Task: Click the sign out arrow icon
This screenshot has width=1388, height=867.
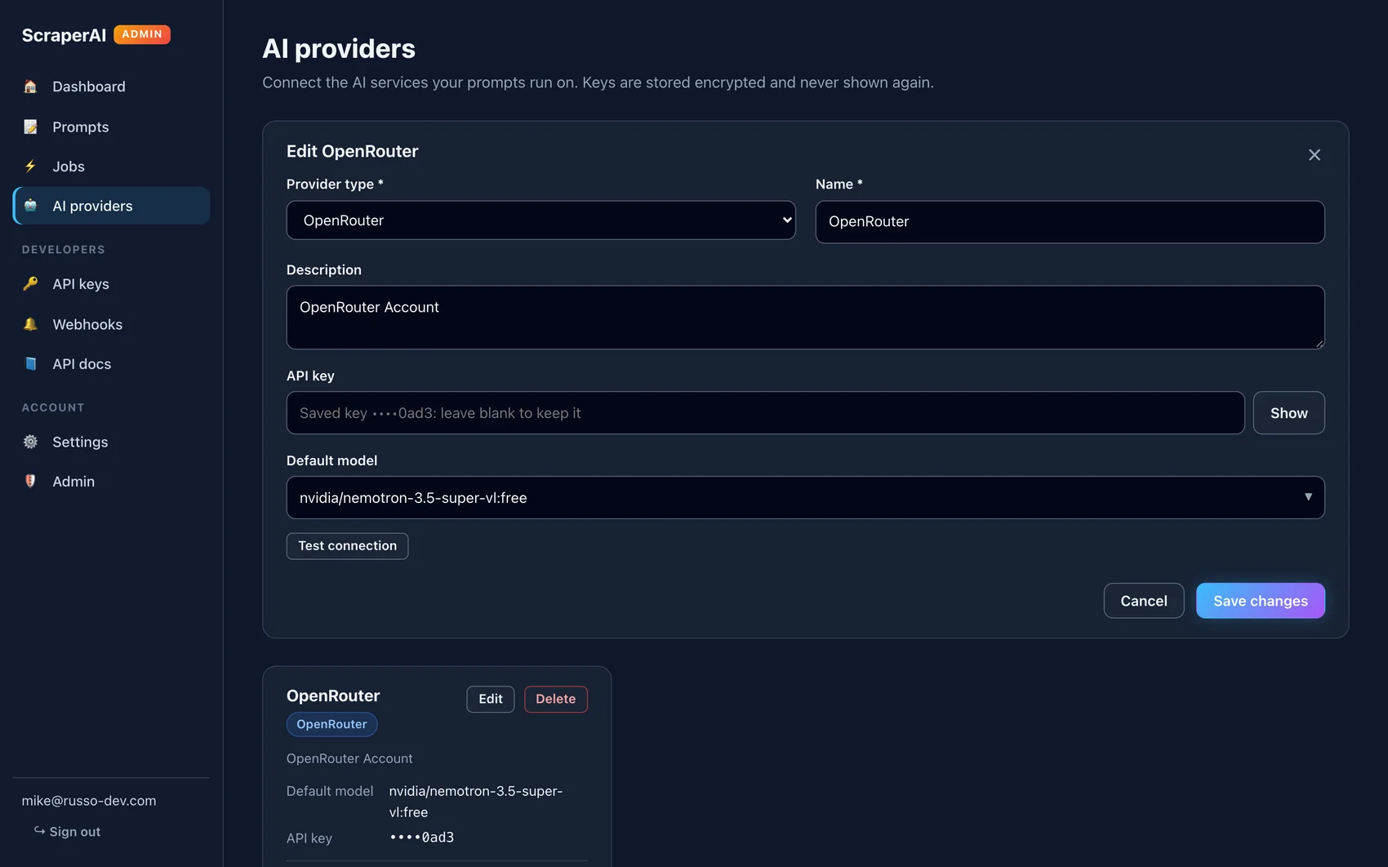Action: (39, 831)
